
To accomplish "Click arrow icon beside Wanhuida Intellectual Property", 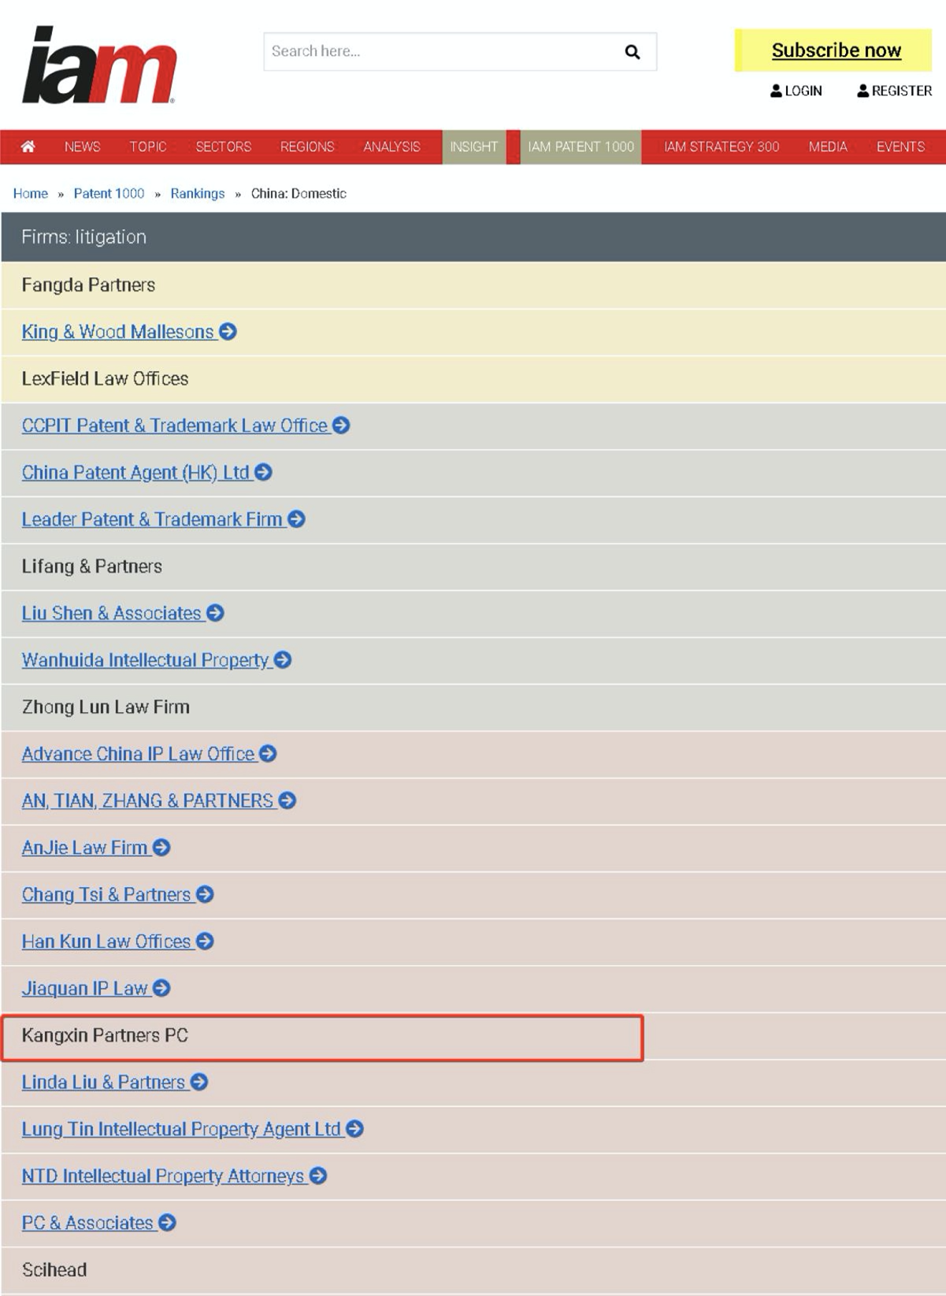I will point(284,659).
